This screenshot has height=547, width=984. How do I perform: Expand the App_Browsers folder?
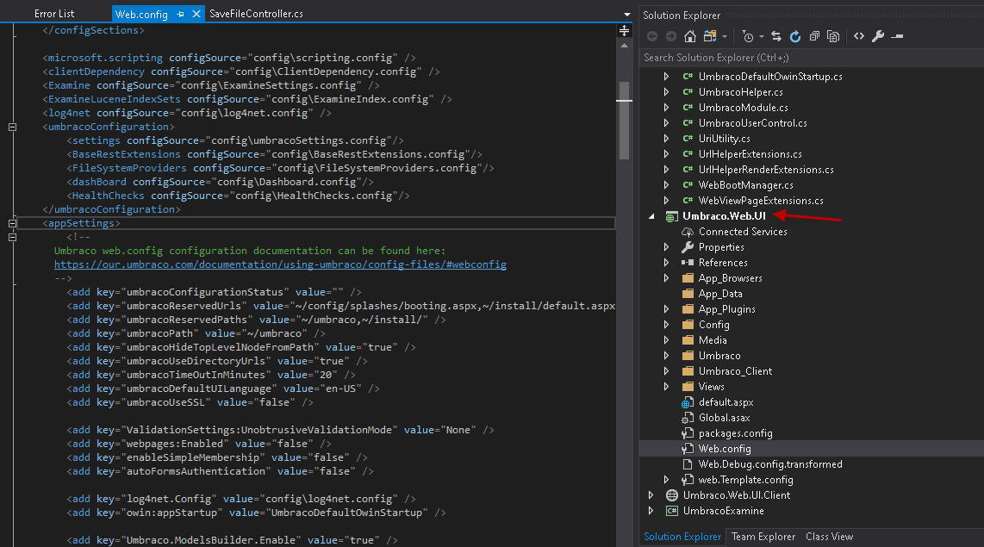coord(666,278)
